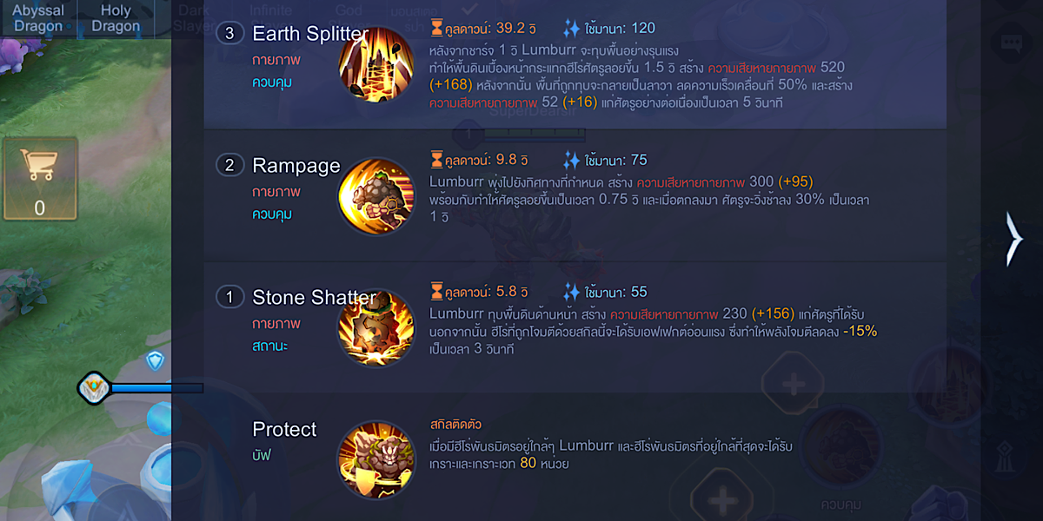Click the Protect skill title
Screen dimensions: 1043x521
(x=284, y=429)
